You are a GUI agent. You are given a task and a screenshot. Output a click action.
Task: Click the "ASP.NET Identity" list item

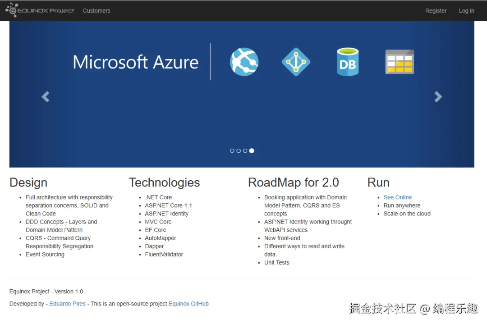166,214
